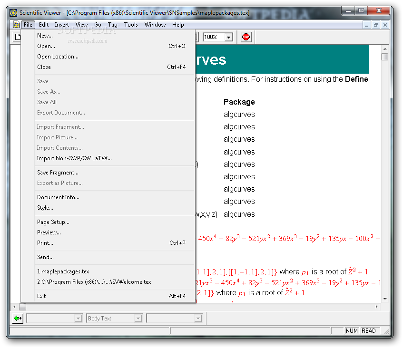Choose Preview... in the File menu
Viewport: 403px width, 348px height.
point(108,232)
